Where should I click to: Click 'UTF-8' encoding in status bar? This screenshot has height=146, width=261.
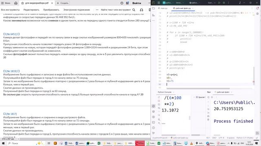[x=221, y=138]
